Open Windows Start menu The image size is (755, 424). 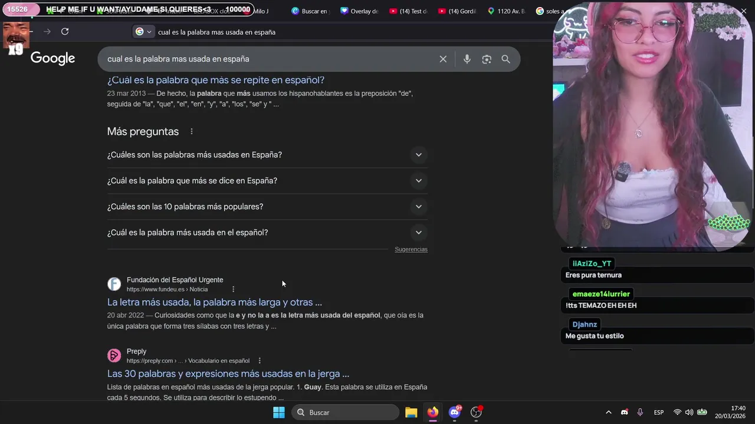click(279, 412)
